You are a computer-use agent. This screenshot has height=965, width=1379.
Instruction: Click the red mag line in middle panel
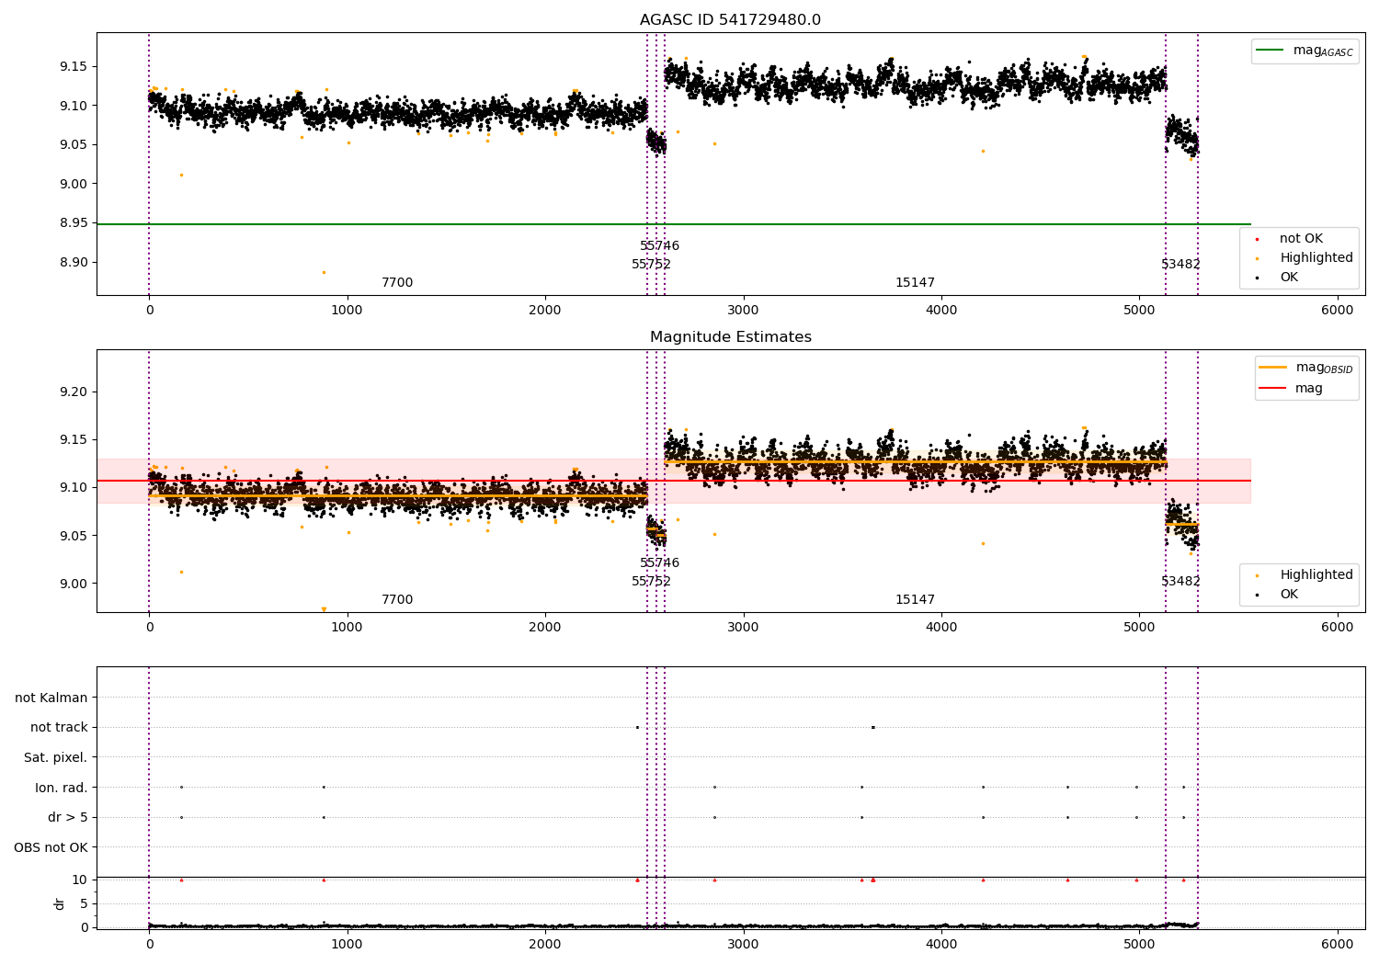coord(674,481)
